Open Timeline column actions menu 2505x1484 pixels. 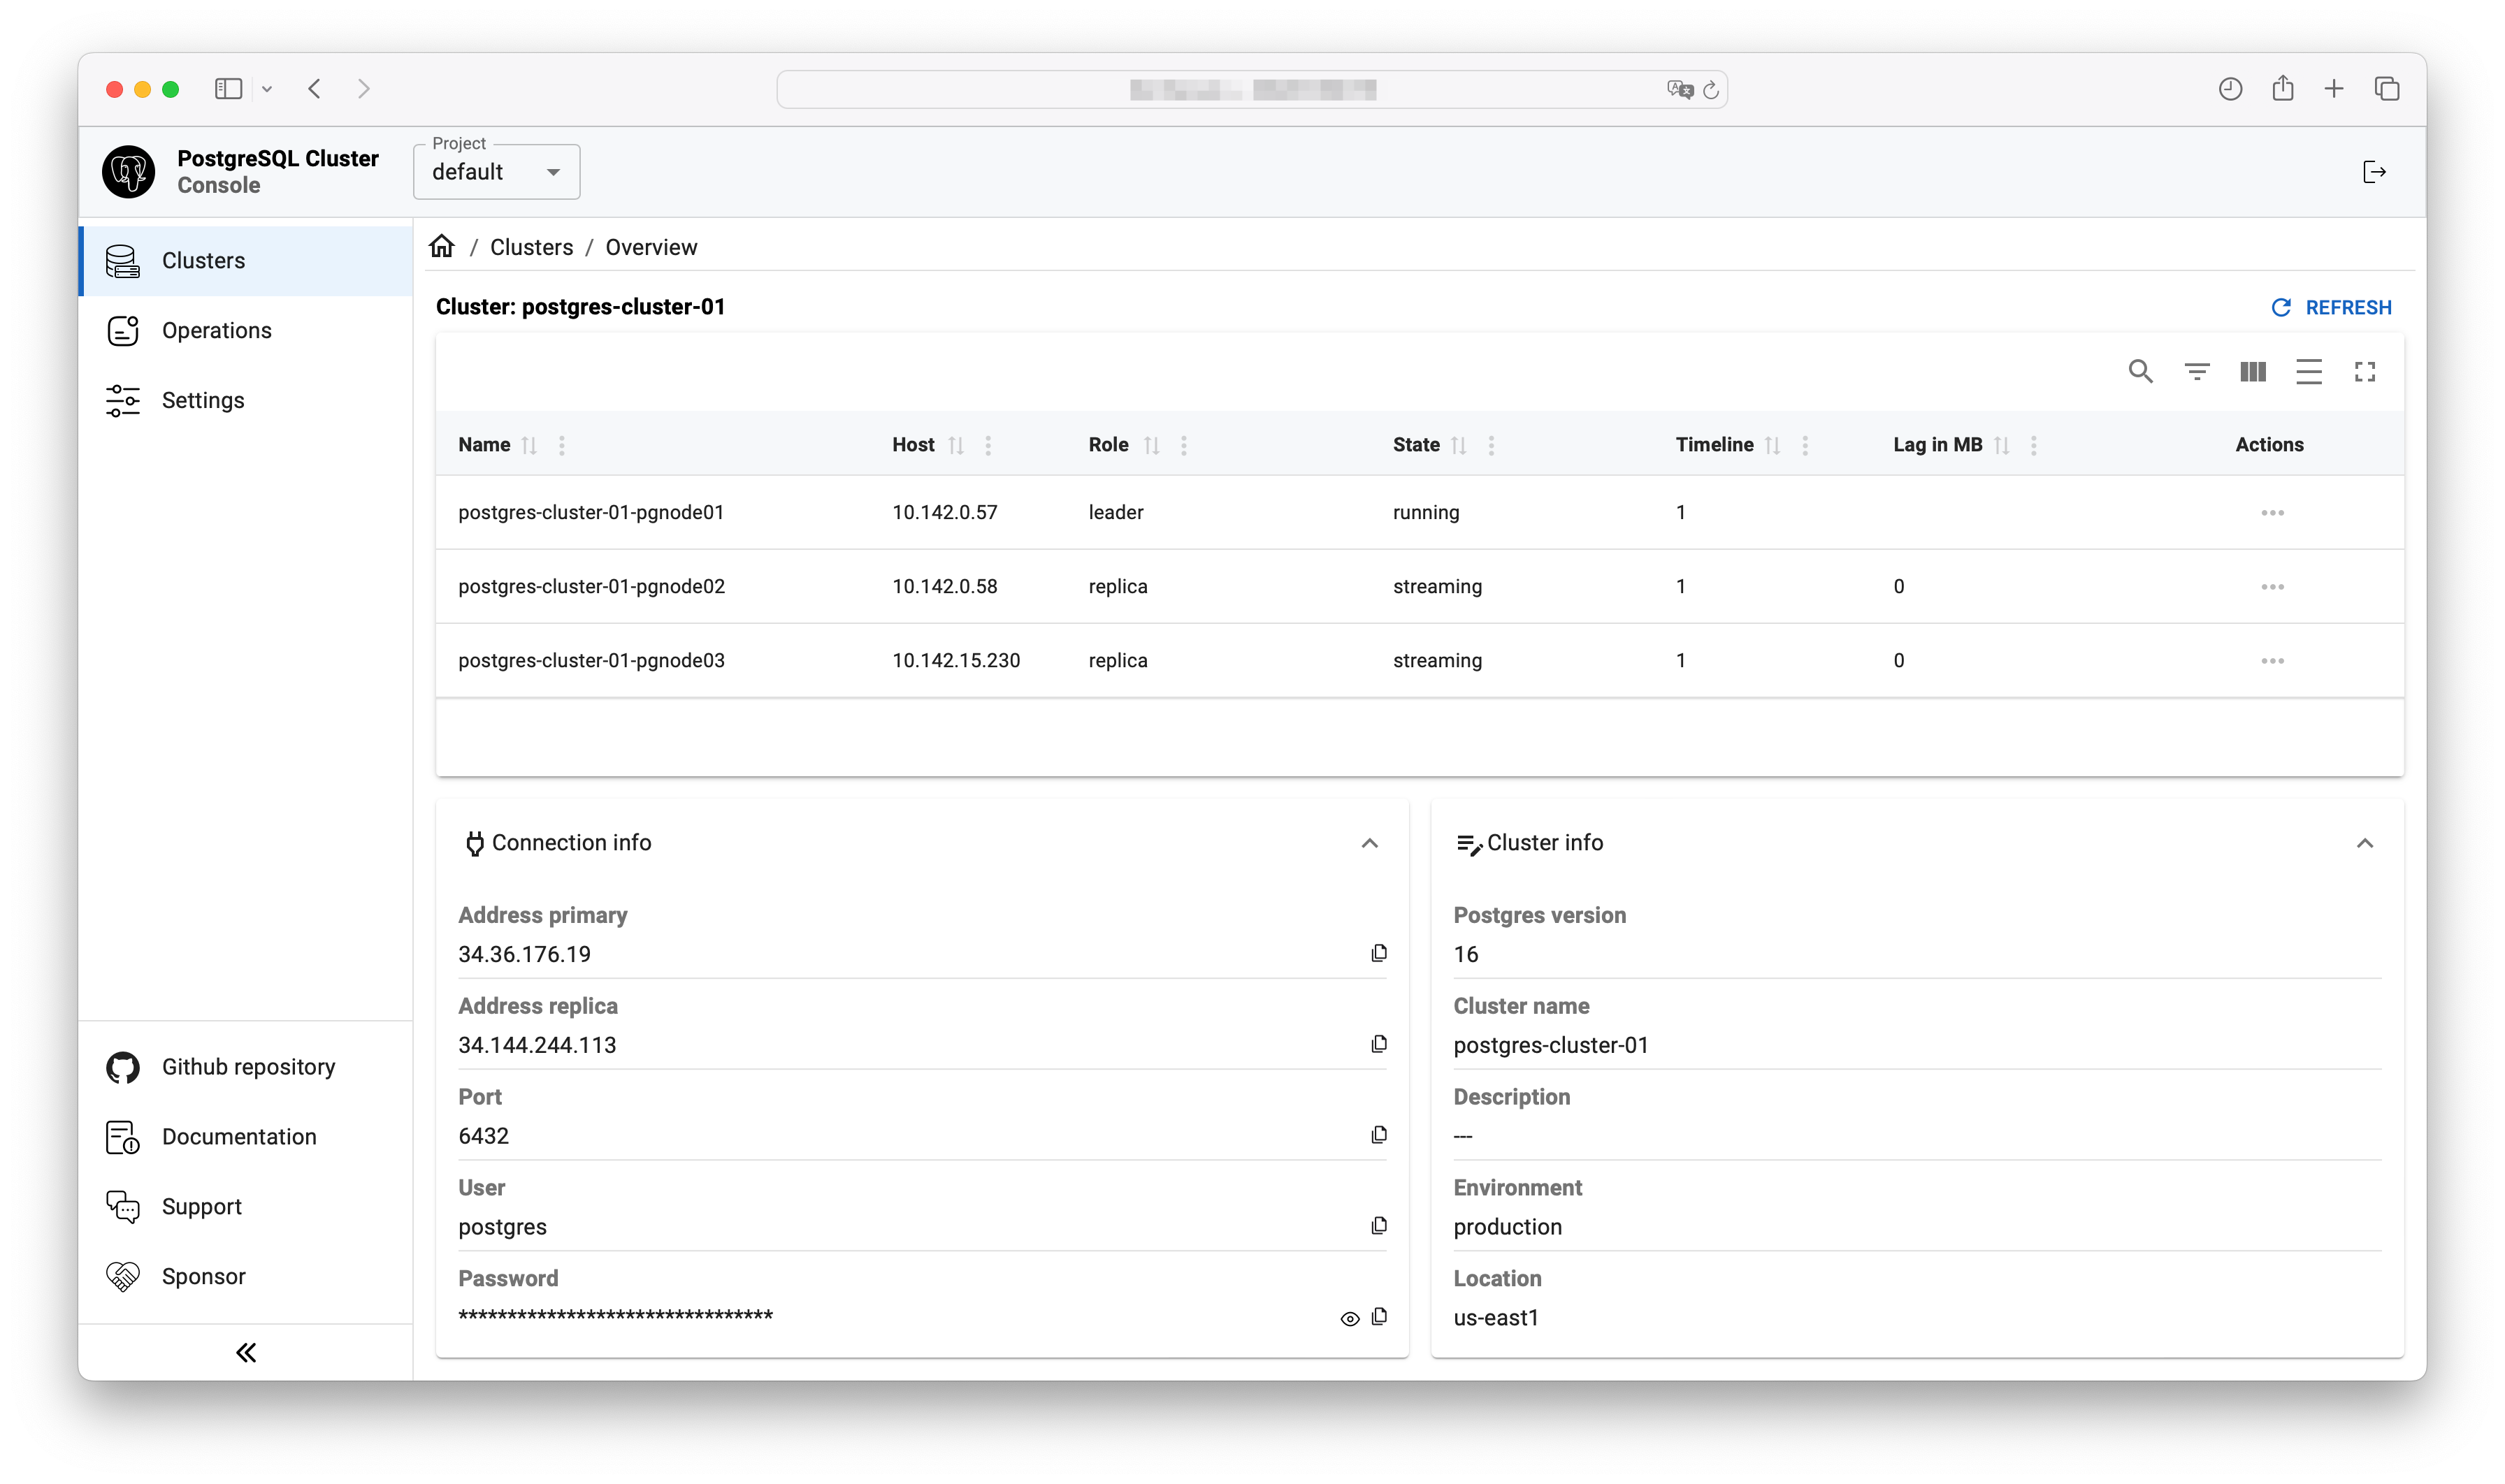pyautogui.click(x=1805, y=446)
